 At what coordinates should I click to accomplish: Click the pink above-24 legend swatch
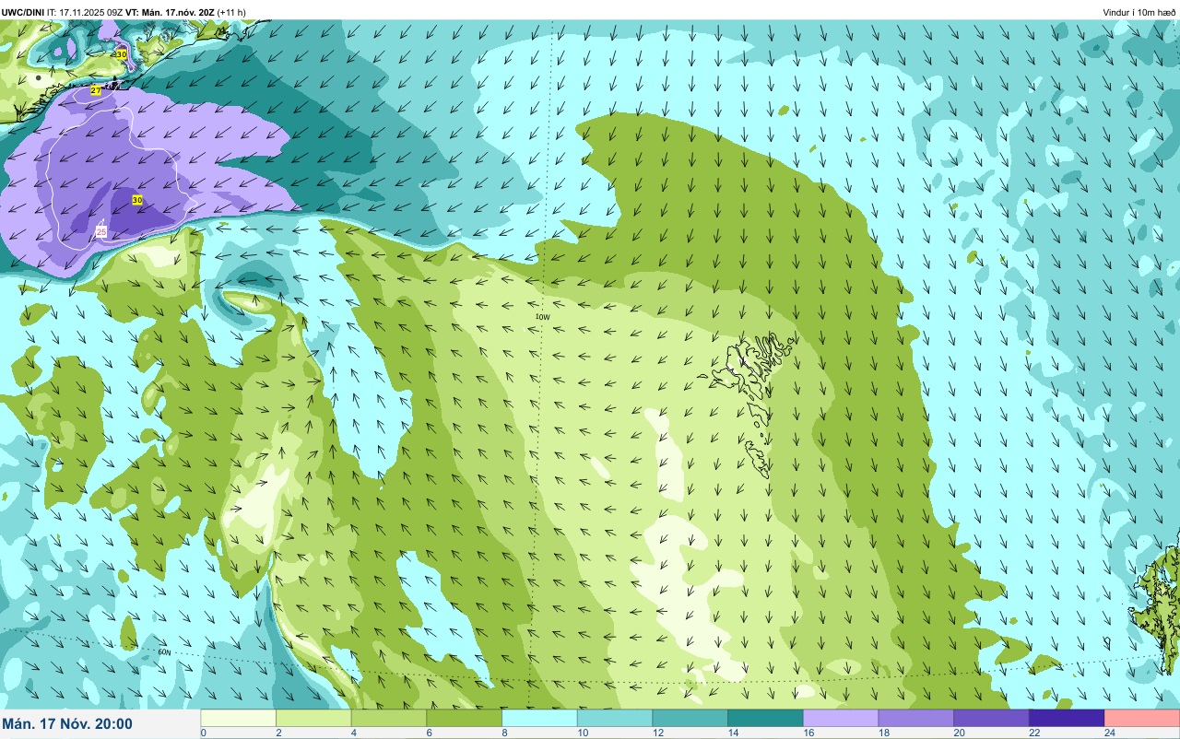(x=1142, y=718)
